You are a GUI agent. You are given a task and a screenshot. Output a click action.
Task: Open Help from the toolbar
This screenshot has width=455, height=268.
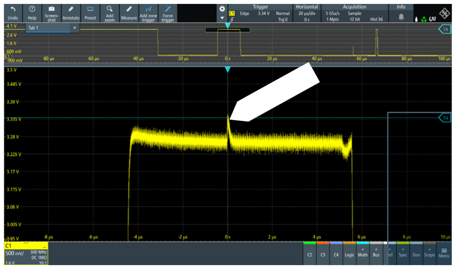tap(32, 10)
